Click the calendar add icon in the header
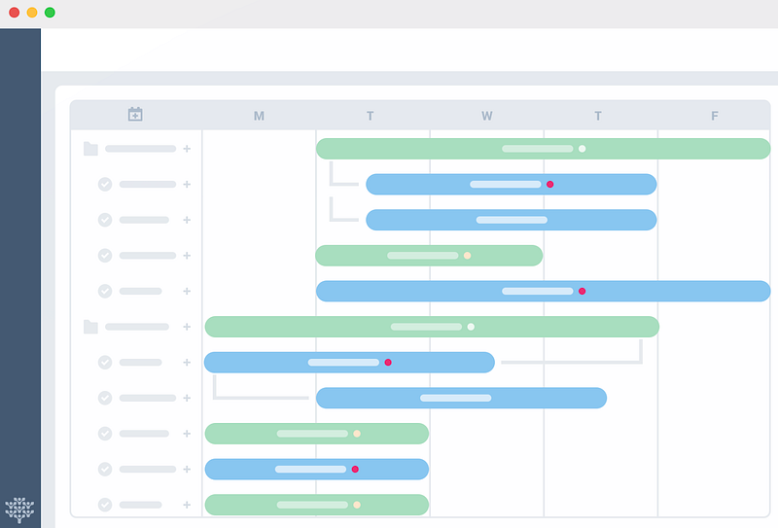Viewport: 778px width, 528px height. pyautogui.click(x=135, y=114)
